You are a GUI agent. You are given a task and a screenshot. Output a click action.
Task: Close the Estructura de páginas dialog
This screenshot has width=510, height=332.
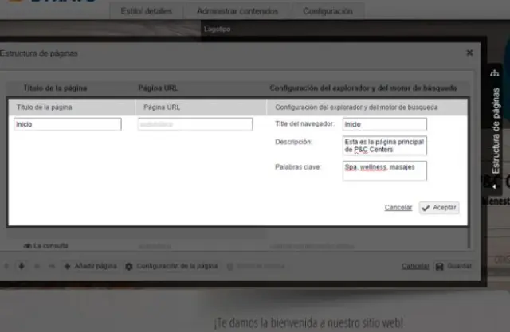coord(469,53)
